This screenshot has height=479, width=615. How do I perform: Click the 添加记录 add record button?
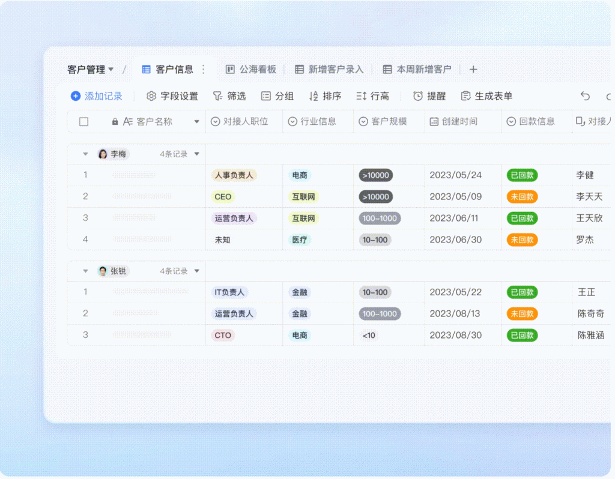97,96
